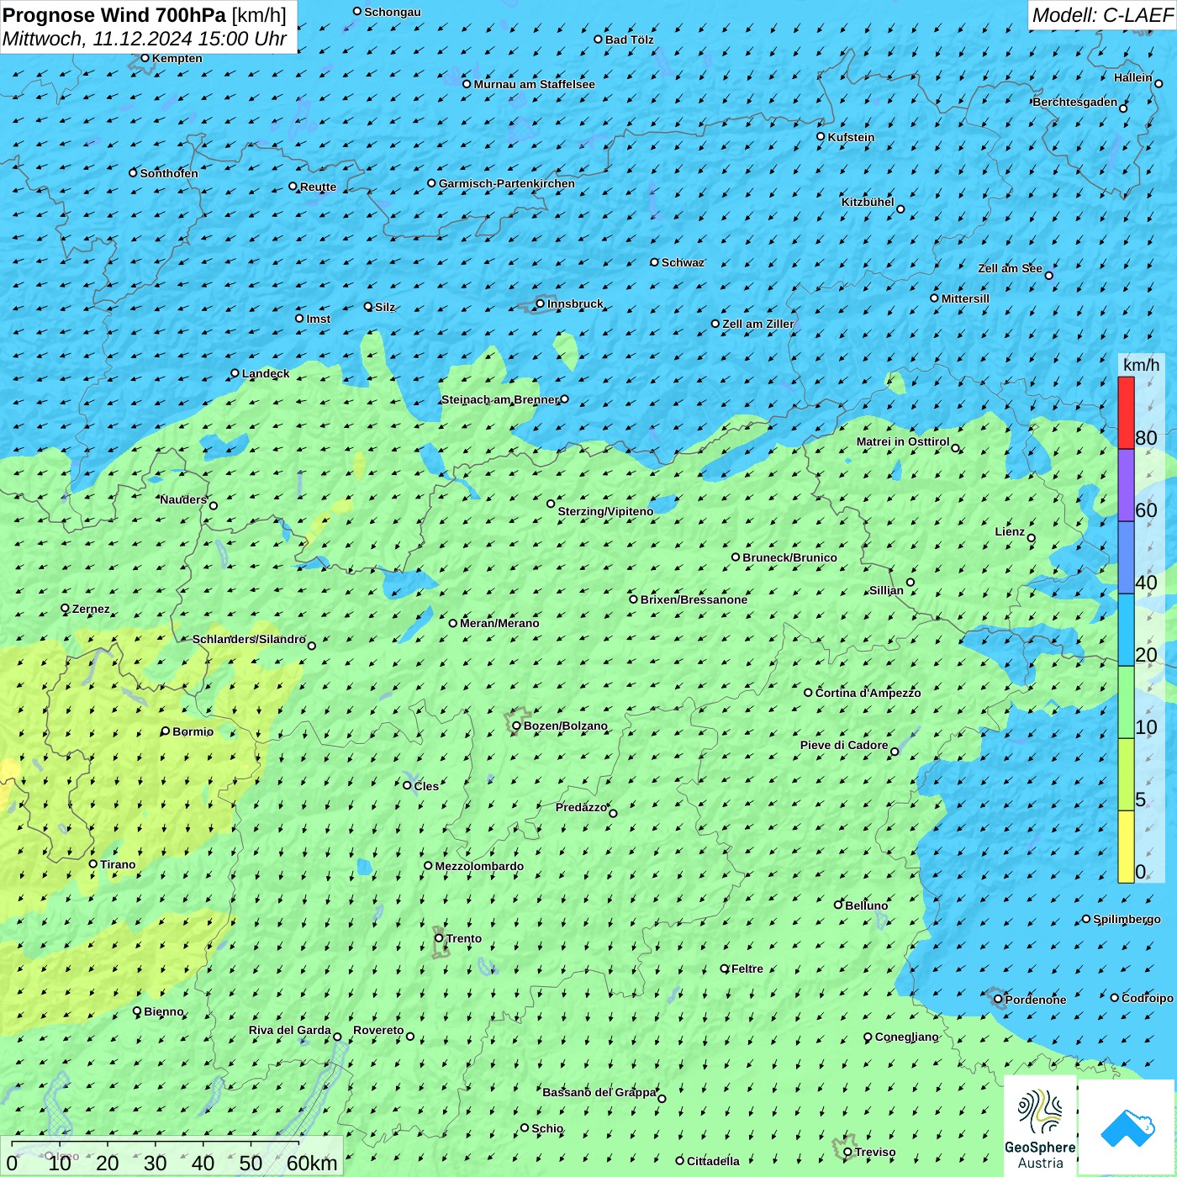This screenshot has height=1177, width=1177.
Task: Select the Kufstein city marker circle
Action: tap(821, 136)
